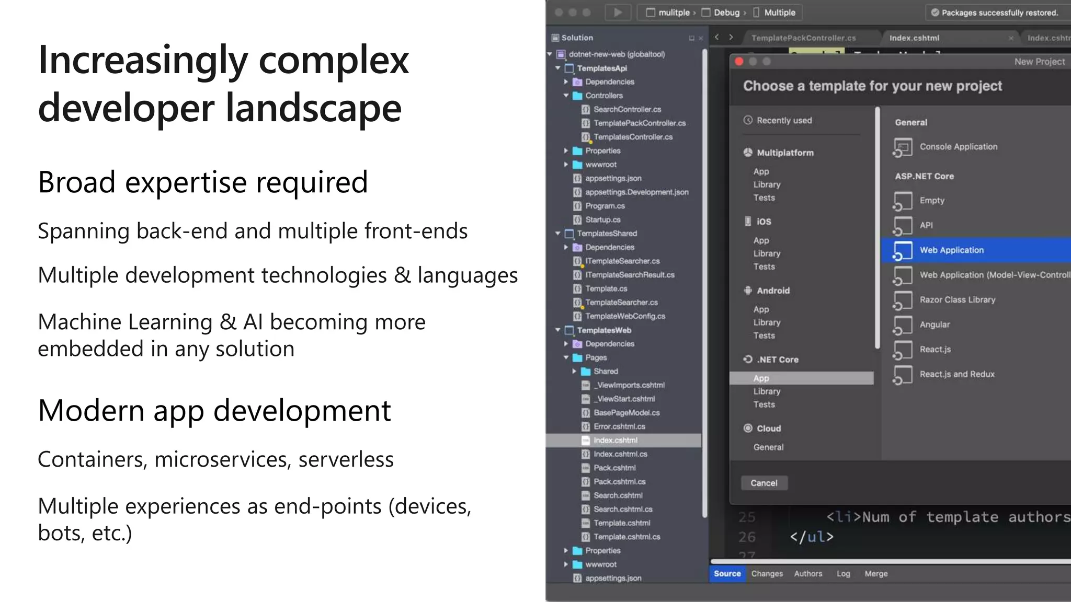Expand the Shared folder under Pages
This screenshot has width=1071, height=602.
574,371
